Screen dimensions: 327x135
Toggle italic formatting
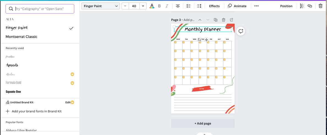coord(167,6)
